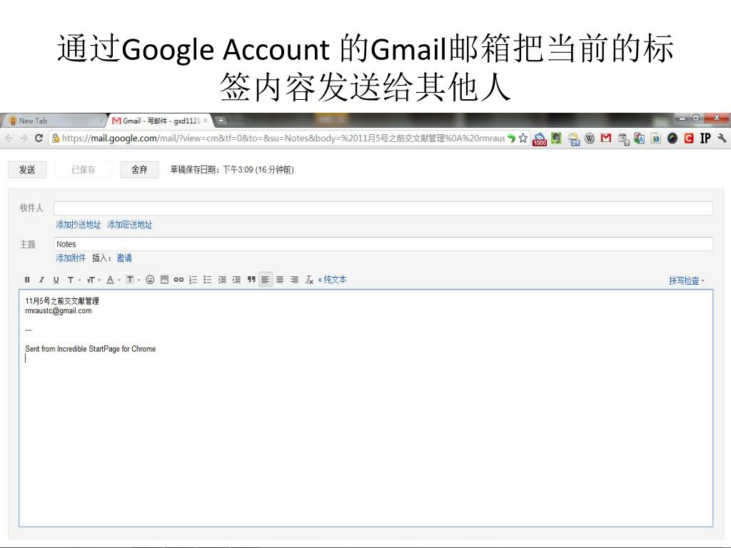
Task: Insert a hyperlink
Action: [178, 280]
